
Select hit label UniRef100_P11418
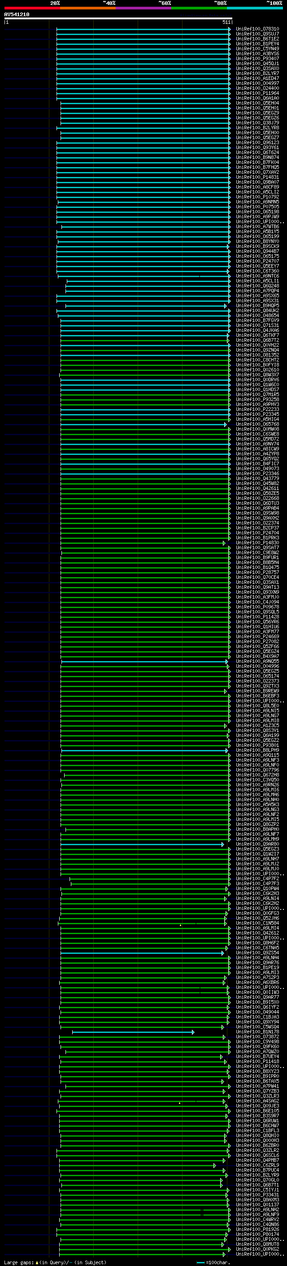click(x=257, y=1061)
